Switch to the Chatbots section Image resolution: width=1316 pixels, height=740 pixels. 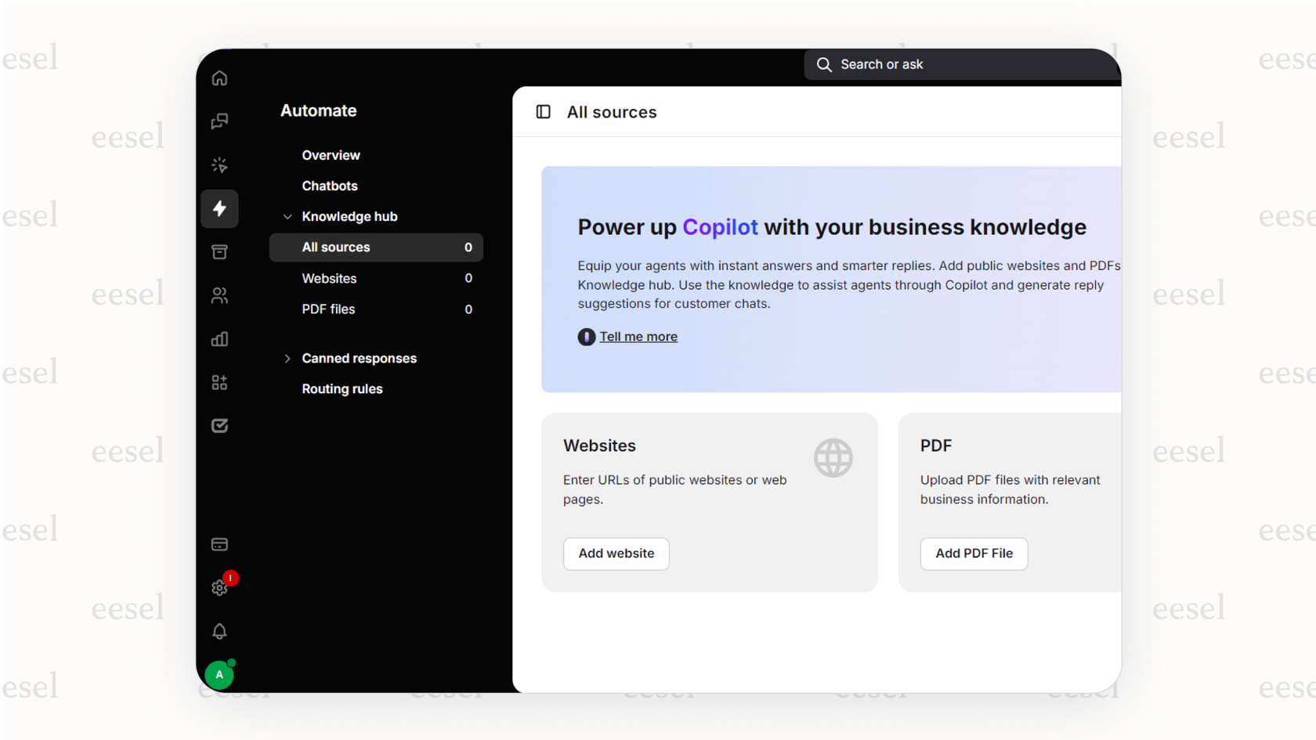coord(329,186)
